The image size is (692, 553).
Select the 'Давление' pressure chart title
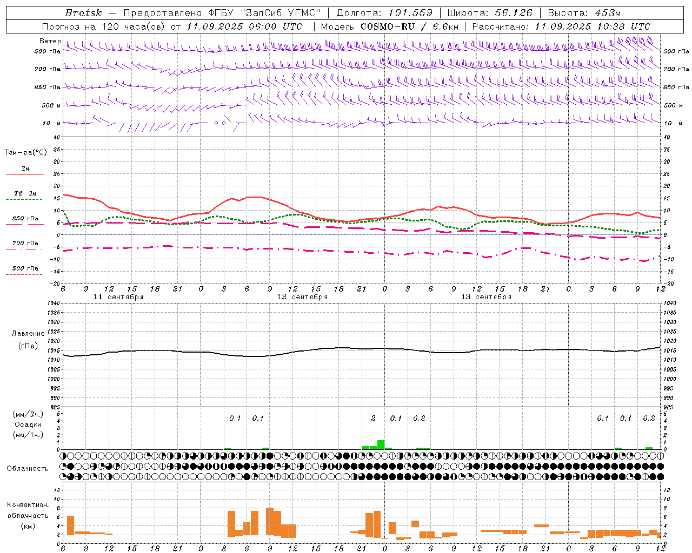click(28, 334)
